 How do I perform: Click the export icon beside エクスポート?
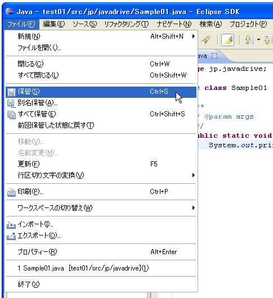tap(11, 236)
